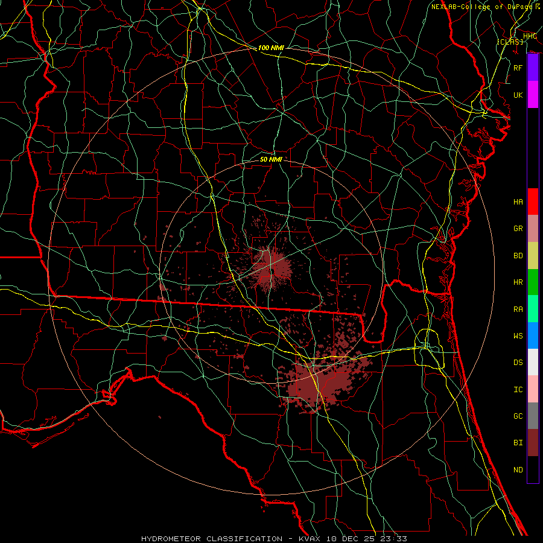Image resolution: width=543 pixels, height=543 pixels.
Task: Click the GC legend label
Action: [518, 416]
